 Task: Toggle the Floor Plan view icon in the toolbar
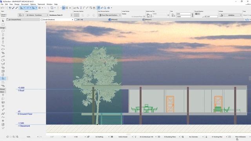(98, 8)
